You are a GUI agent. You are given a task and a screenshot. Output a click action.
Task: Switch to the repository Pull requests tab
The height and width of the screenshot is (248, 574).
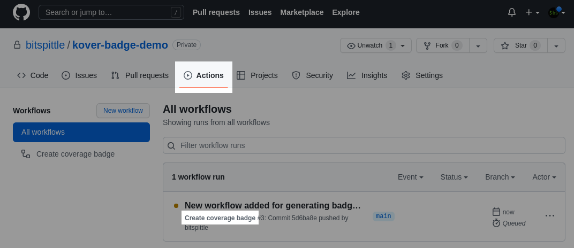[x=139, y=75]
